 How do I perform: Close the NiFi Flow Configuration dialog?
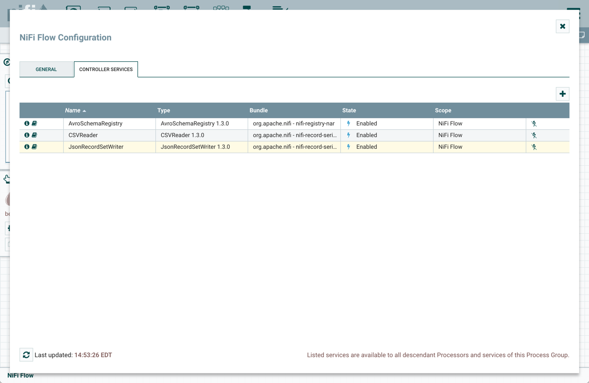point(562,26)
